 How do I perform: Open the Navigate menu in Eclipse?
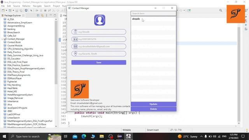37,6
